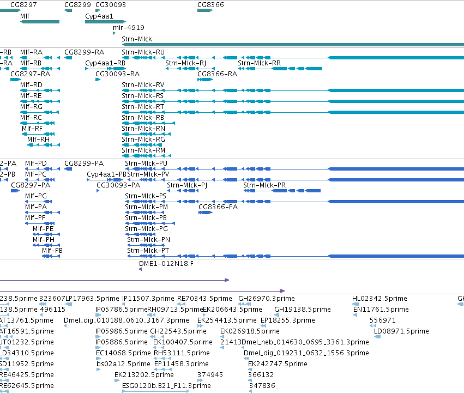Select the Cyp4aa1-PB protein label
Screen dimensions: 464x394
click(x=106, y=174)
